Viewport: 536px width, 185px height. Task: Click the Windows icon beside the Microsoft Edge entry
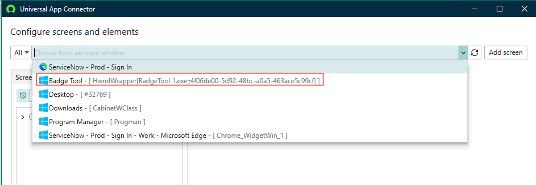pyautogui.click(x=43, y=135)
